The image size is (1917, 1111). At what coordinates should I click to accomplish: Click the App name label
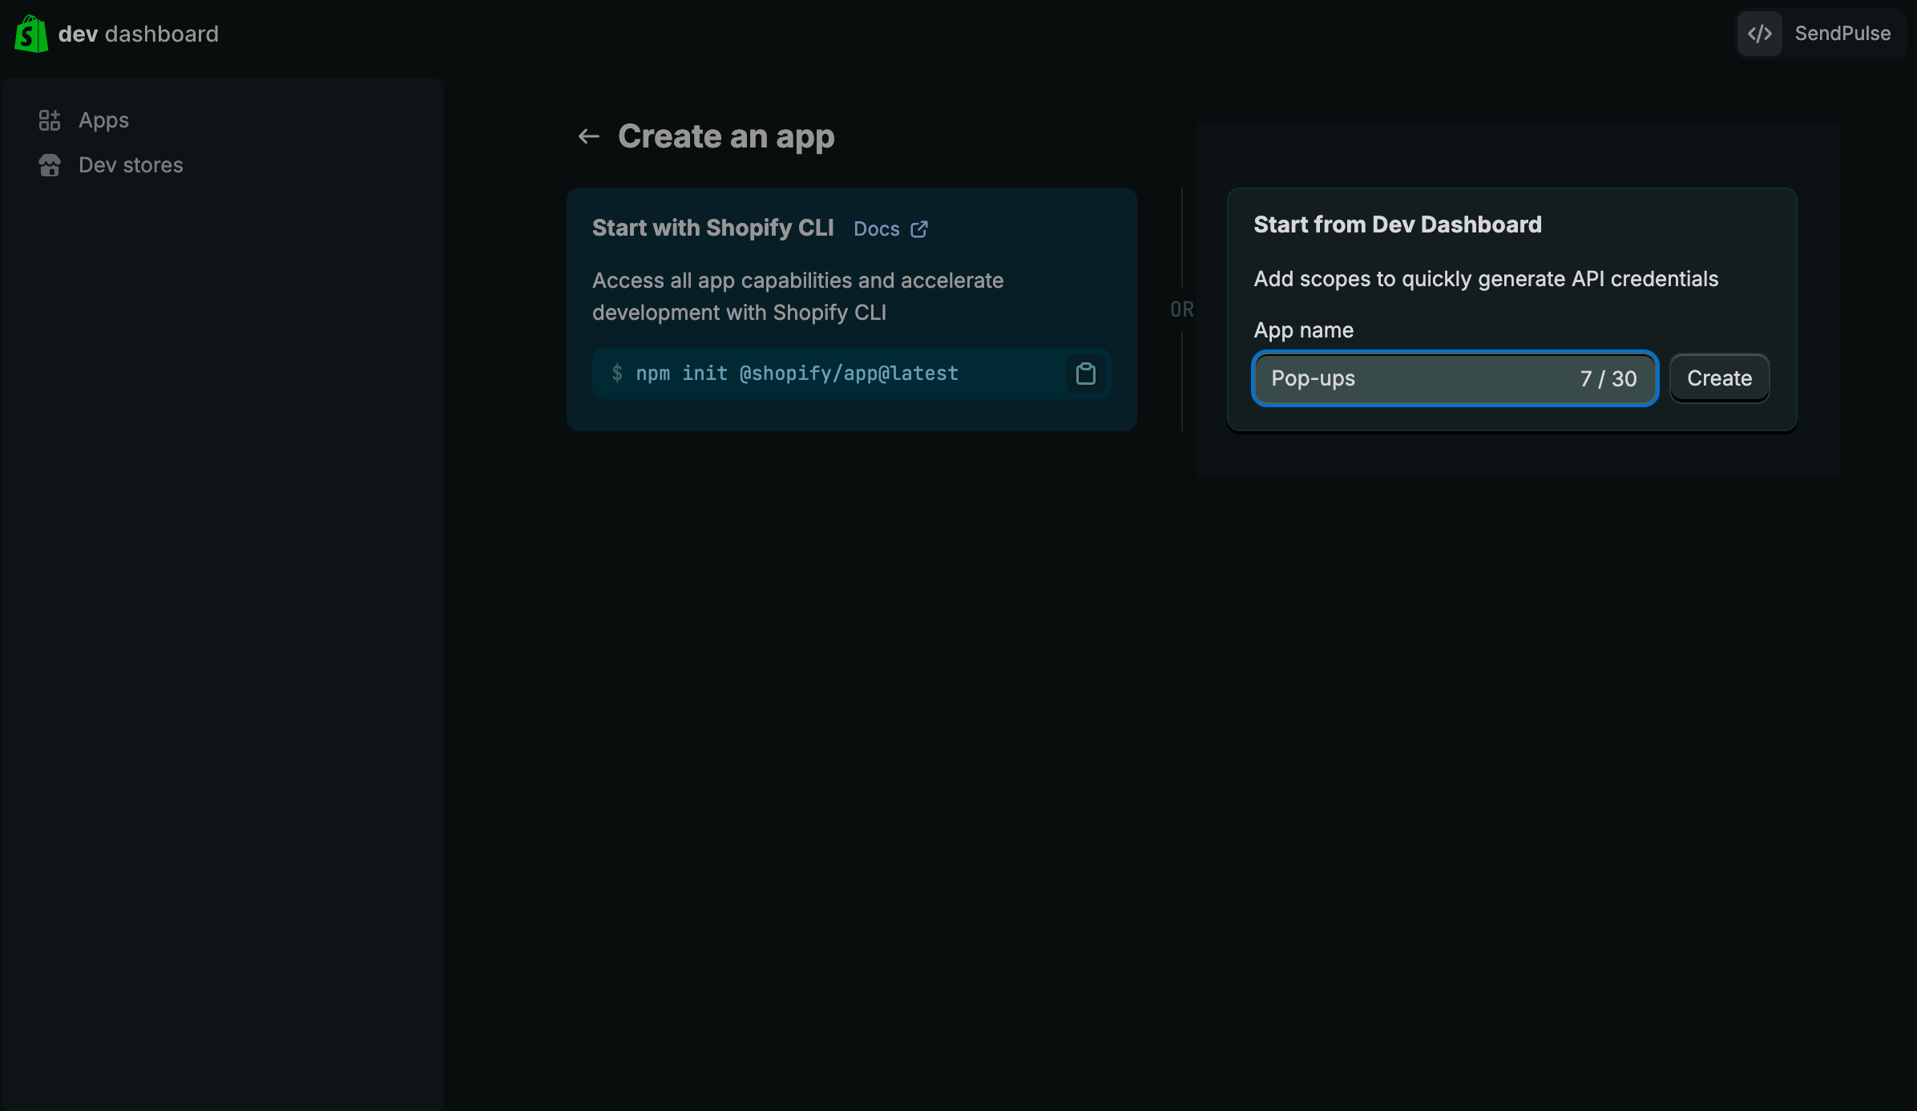tap(1303, 330)
